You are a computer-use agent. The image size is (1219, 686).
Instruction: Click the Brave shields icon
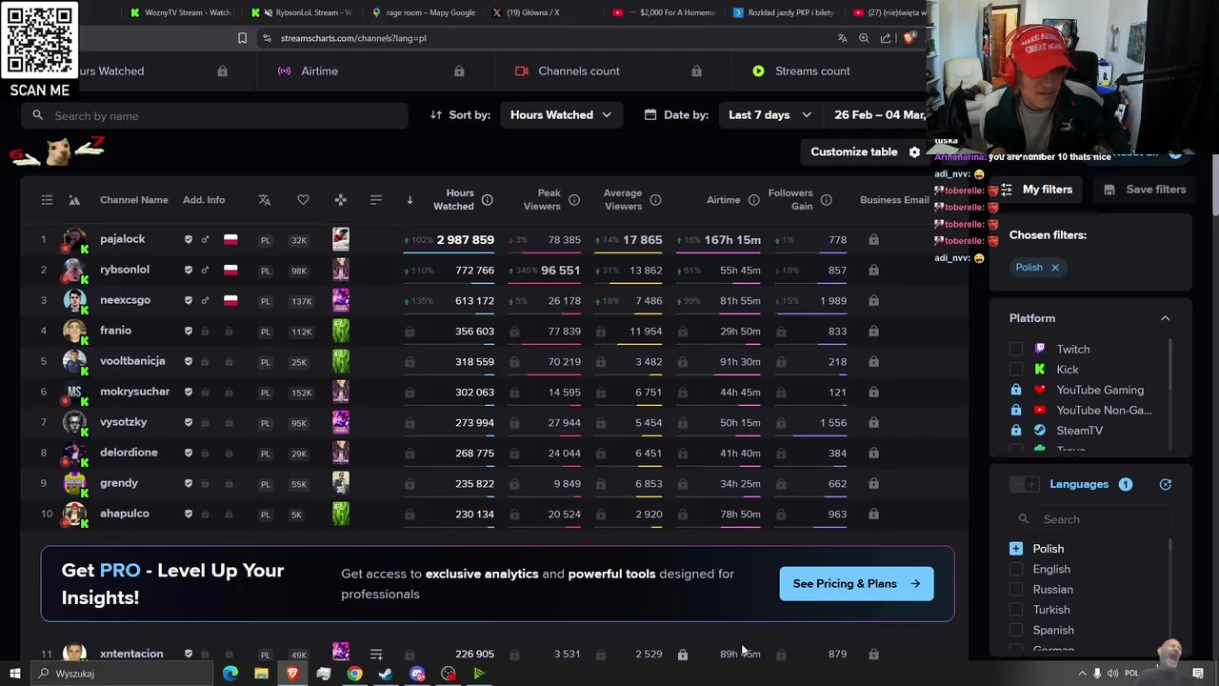909,38
